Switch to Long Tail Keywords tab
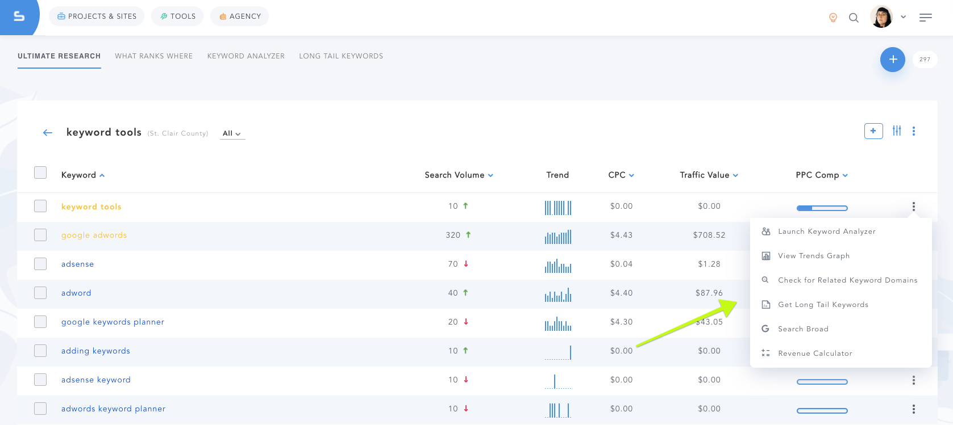The width and height of the screenshot is (953, 425). coord(341,56)
